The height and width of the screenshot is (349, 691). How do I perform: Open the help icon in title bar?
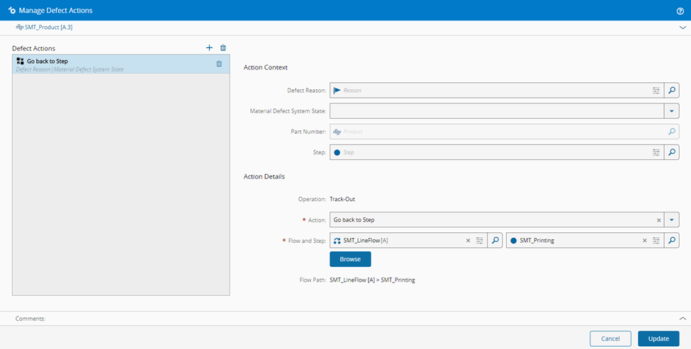(680, 11)
